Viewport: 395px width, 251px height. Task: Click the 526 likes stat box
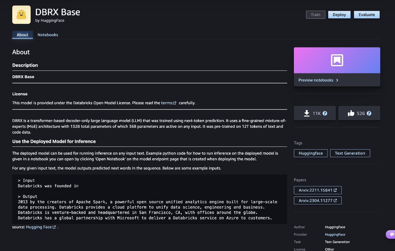pyautogui.click(x=359, y=113)
